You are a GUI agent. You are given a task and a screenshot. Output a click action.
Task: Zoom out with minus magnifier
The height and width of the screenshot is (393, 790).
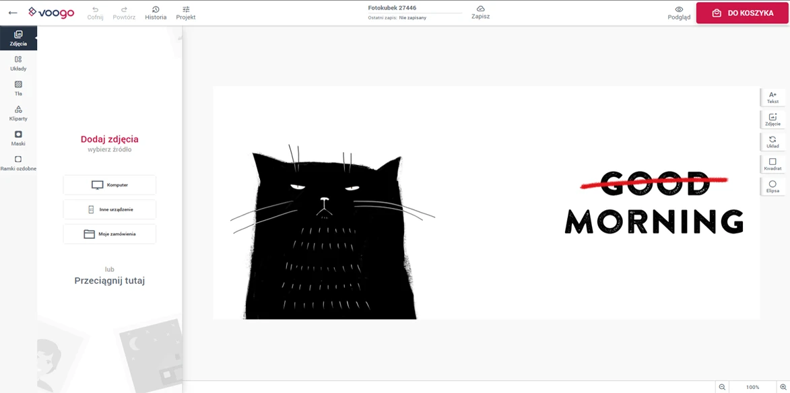tap(722, 387)
